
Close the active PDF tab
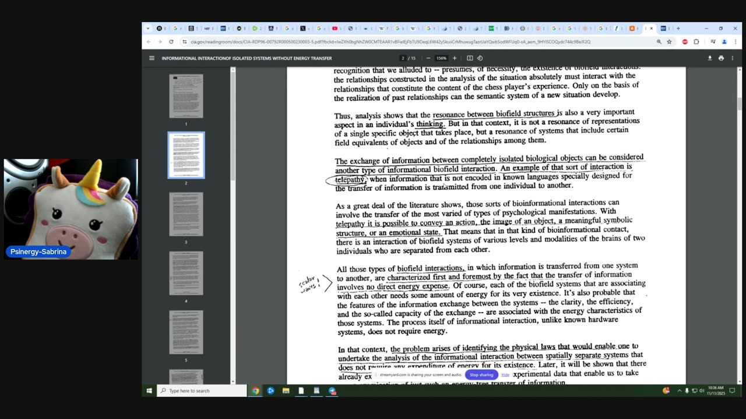pyautogui.click(x=652, y=28)
